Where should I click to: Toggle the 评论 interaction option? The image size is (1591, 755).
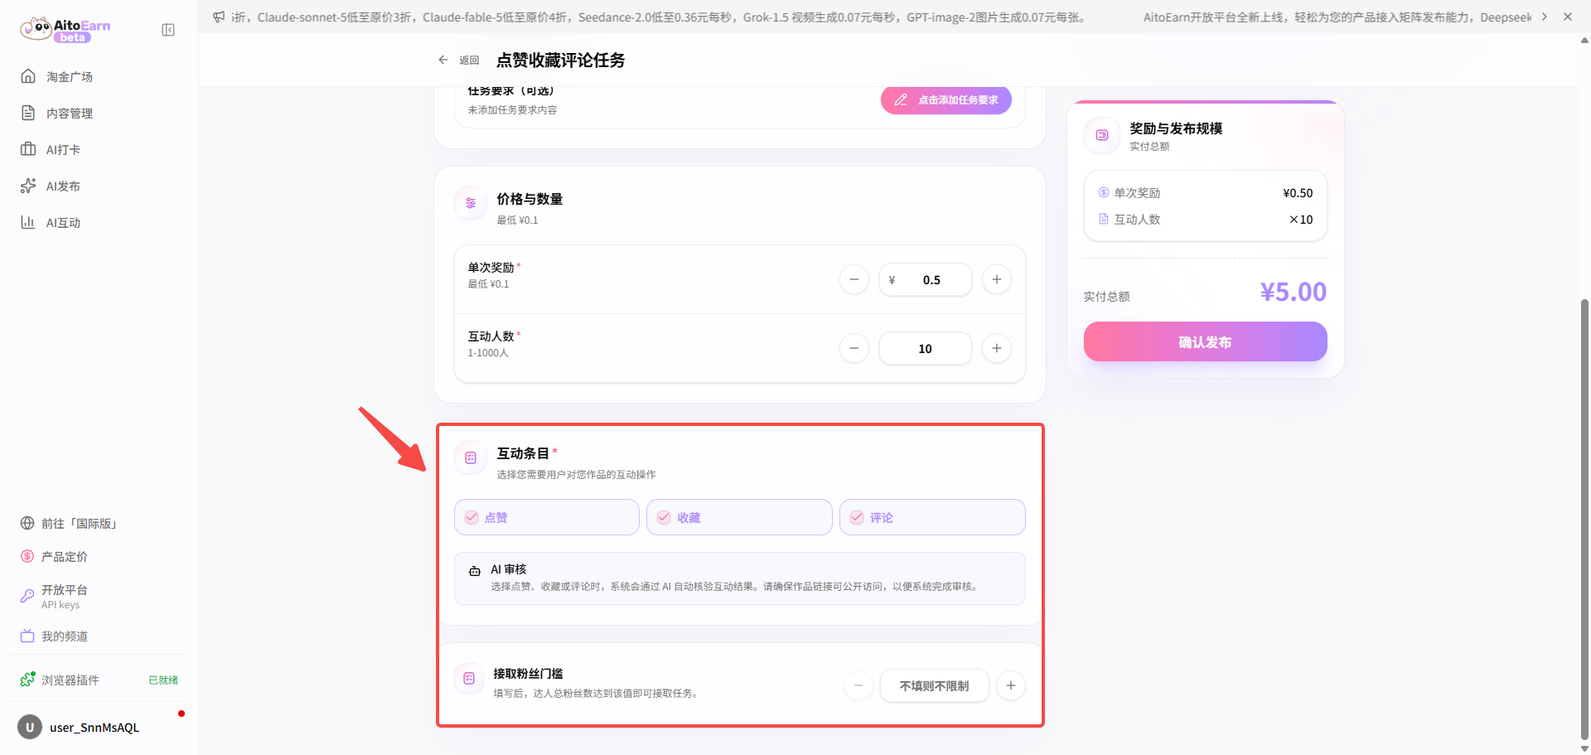[x=932, y=517]
